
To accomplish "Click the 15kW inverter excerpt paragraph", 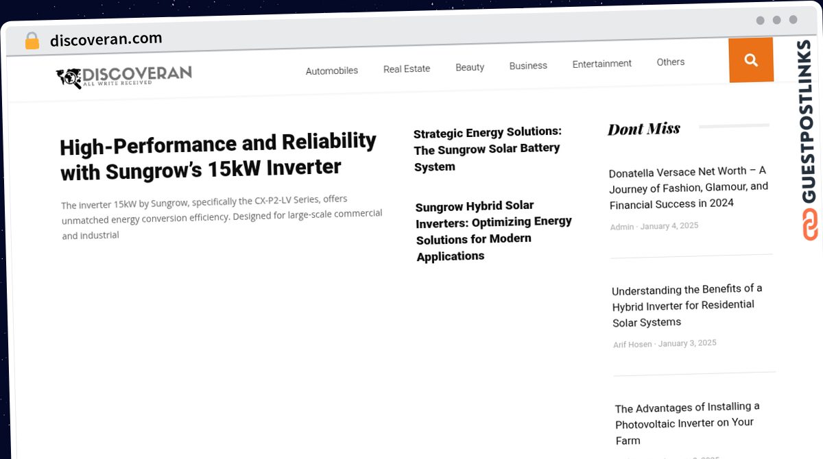I will 222,217.
